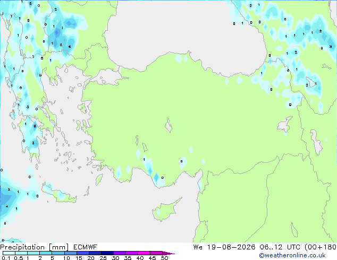The image size is (337, 260).
Task: Click the legend swatch between 15 and 20
Action: coord(83,253)
